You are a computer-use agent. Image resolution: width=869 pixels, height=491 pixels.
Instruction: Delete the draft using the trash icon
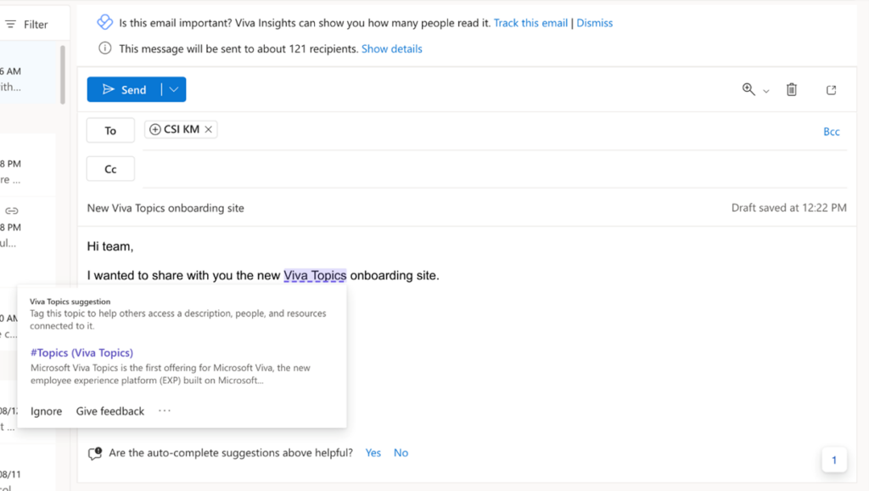pyautogui.click(x=791, y=89)
